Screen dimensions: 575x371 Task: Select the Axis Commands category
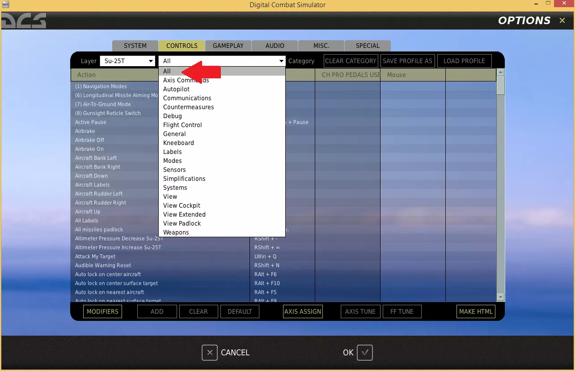(x=222, y=80)
